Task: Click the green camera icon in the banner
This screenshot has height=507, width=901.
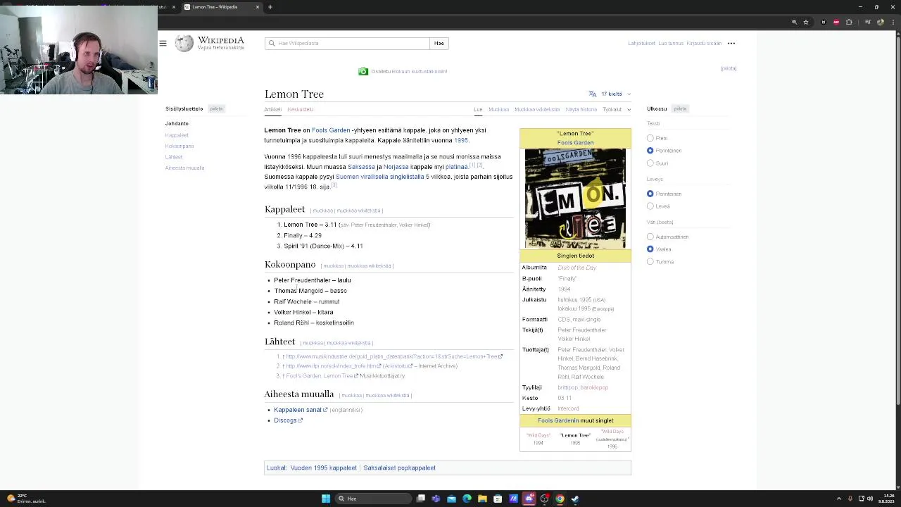Action: click(x=363, y=71)
